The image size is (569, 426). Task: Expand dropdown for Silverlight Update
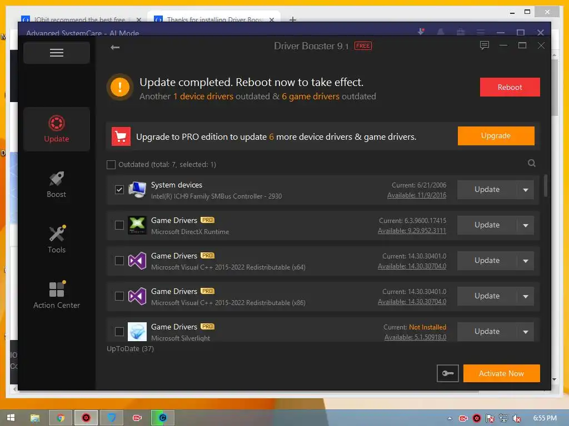tap(526, 332)
